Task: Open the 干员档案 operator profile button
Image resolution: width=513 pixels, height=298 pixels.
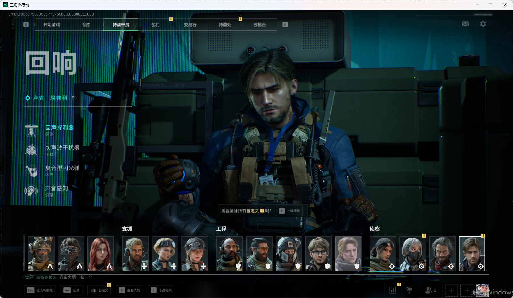Action: (x=161, y=290)
